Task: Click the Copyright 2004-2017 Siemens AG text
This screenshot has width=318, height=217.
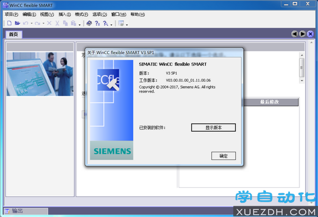Action: 177,89
